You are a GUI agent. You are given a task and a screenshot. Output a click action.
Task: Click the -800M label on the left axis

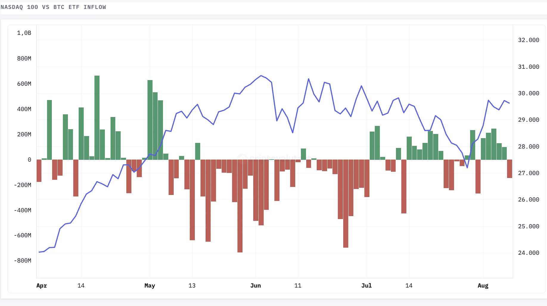pyautogui.click(x=23, y=260)
